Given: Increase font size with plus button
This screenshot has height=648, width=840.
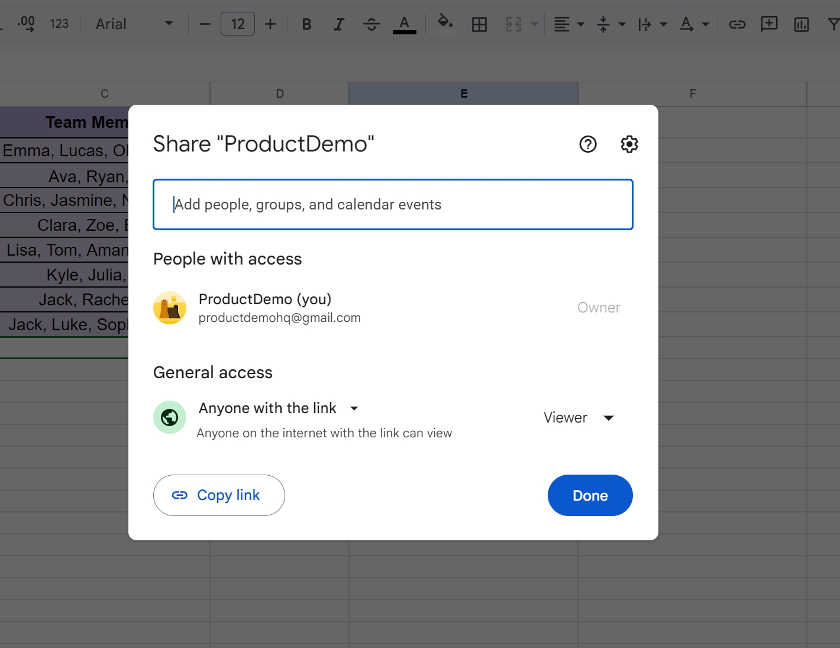Looking at the screenshot, I should (x=270, y=24).
